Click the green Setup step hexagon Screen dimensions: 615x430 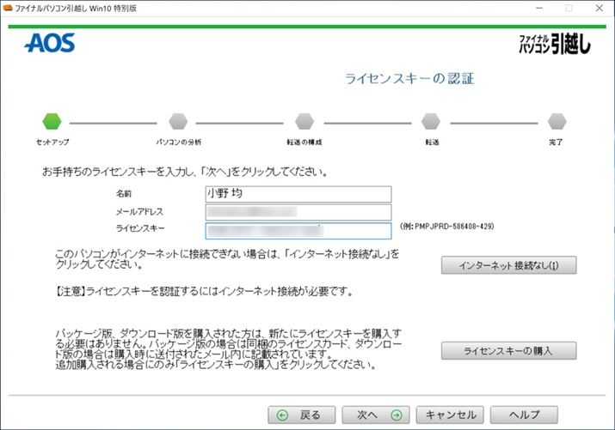tap(52, 121)
